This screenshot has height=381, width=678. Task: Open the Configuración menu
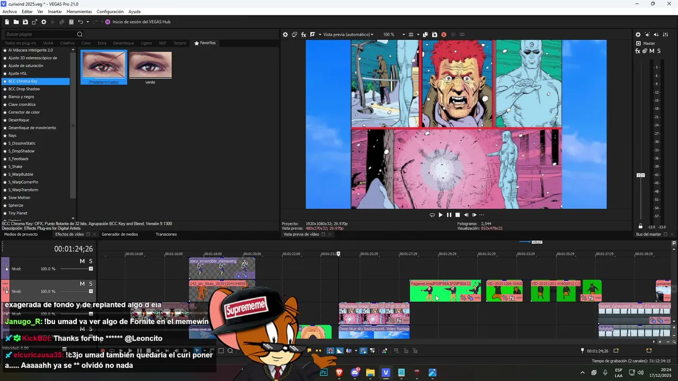click(110, 12)
